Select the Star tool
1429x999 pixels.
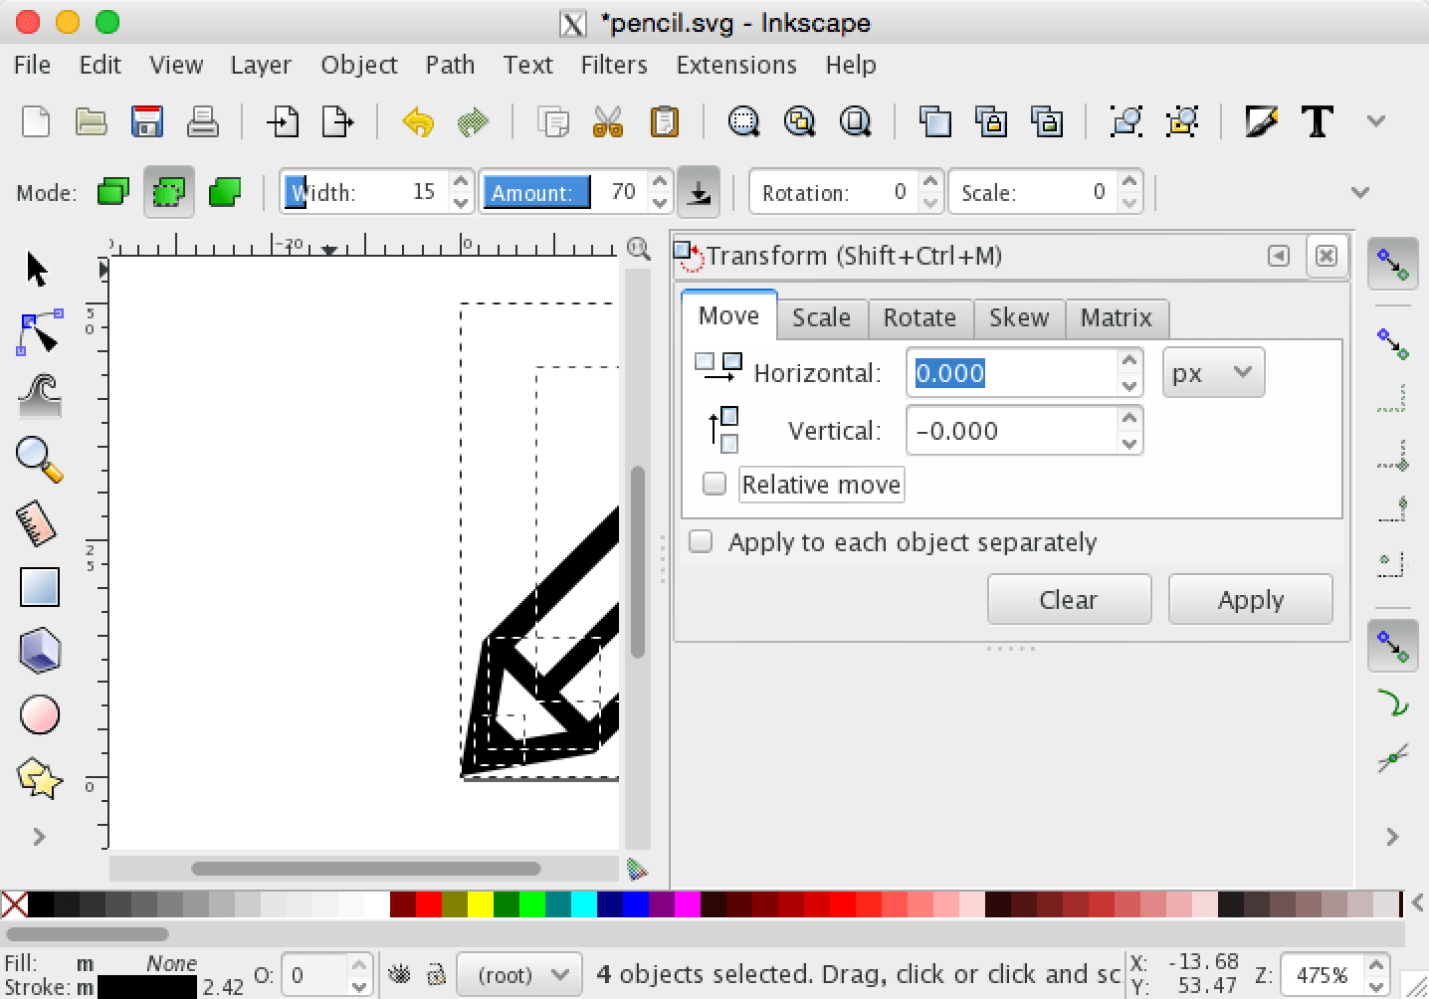click(x=38, y=779)
